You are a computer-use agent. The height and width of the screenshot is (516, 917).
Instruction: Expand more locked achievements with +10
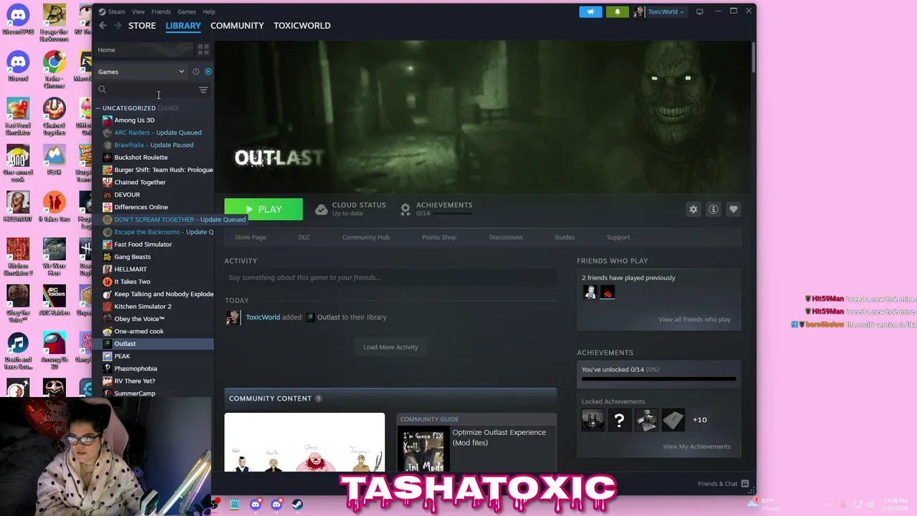700,420
